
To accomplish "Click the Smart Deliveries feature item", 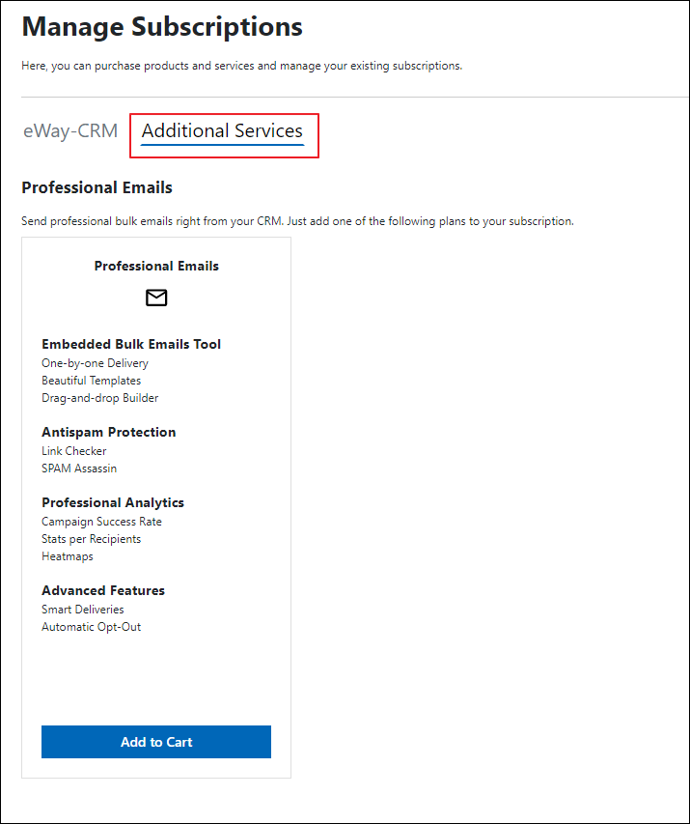I will point(83,610).
